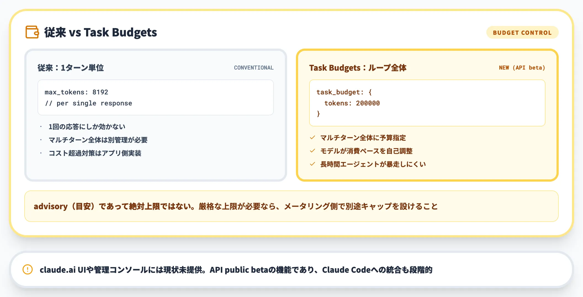Toggle the CONVENTIONAL label
The image size is (583, 297).
pyautogui.click(x=253, y=68)
